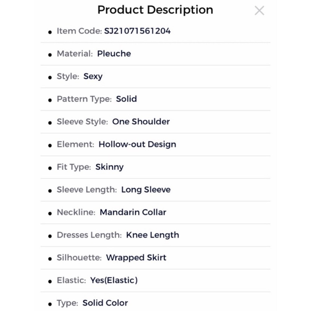
Task: Close the Product Description panel
Action: tap(259, 11)
